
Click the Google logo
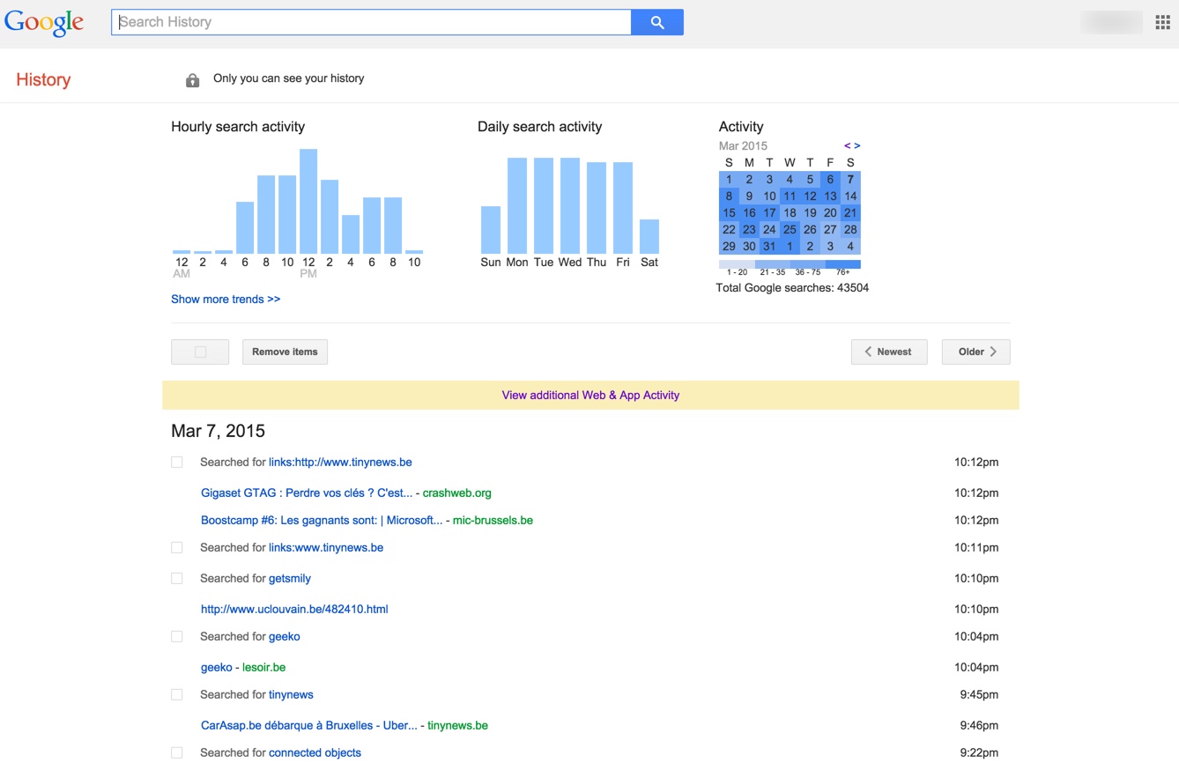44,23
